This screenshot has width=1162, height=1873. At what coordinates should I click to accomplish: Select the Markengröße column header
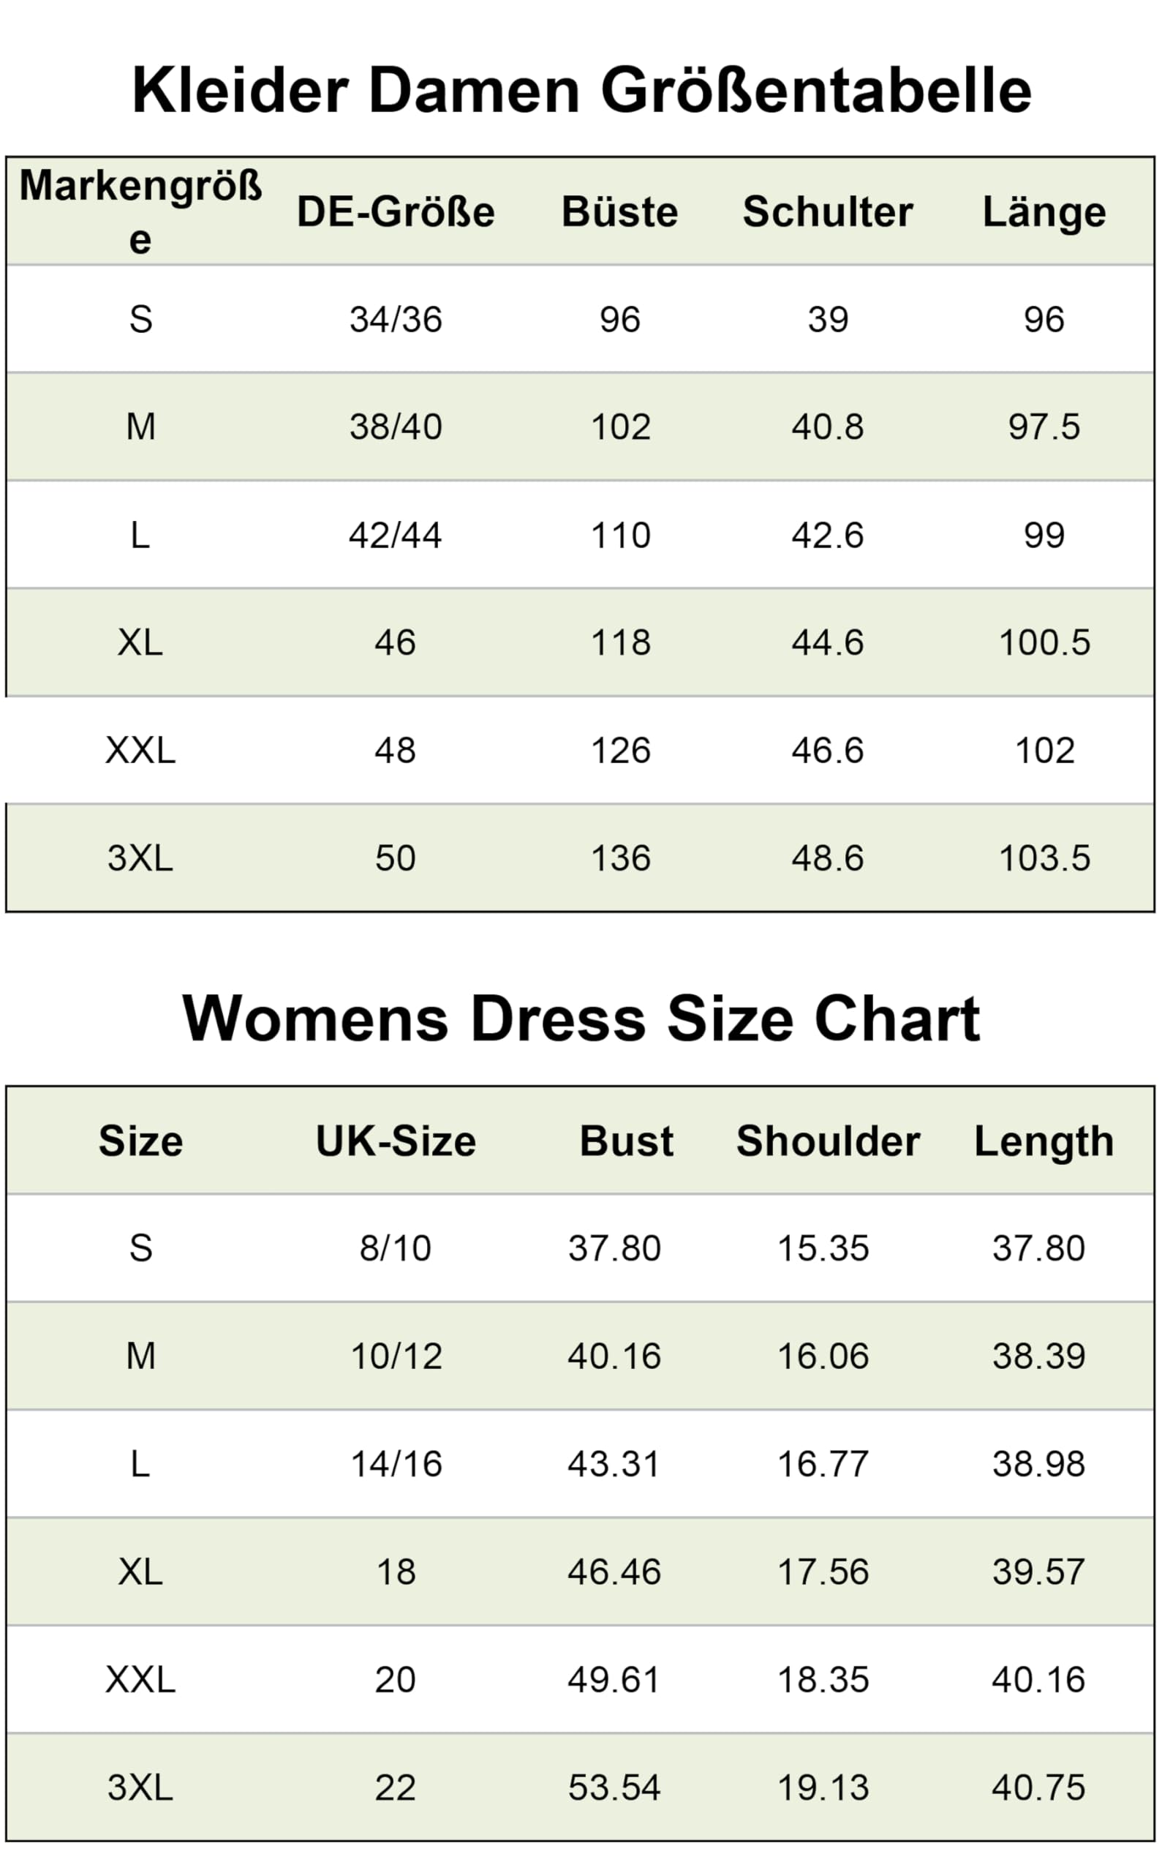(140, 211)
